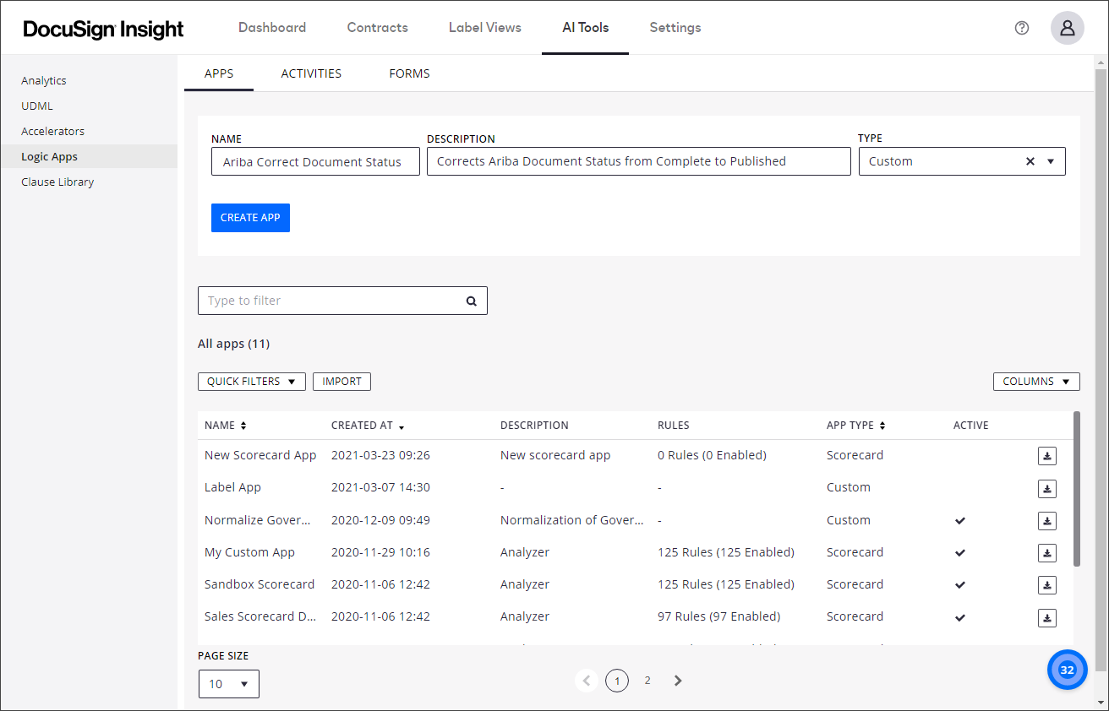Clear the Type selection with the X icon
Screen dimensions: 1109x711
tap(1030, 160)
